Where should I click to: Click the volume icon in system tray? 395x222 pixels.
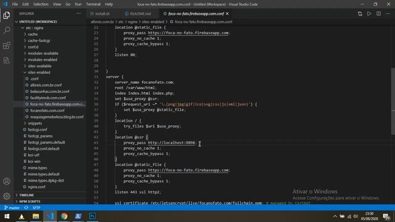pyautogui.click(x=355, y=216)
